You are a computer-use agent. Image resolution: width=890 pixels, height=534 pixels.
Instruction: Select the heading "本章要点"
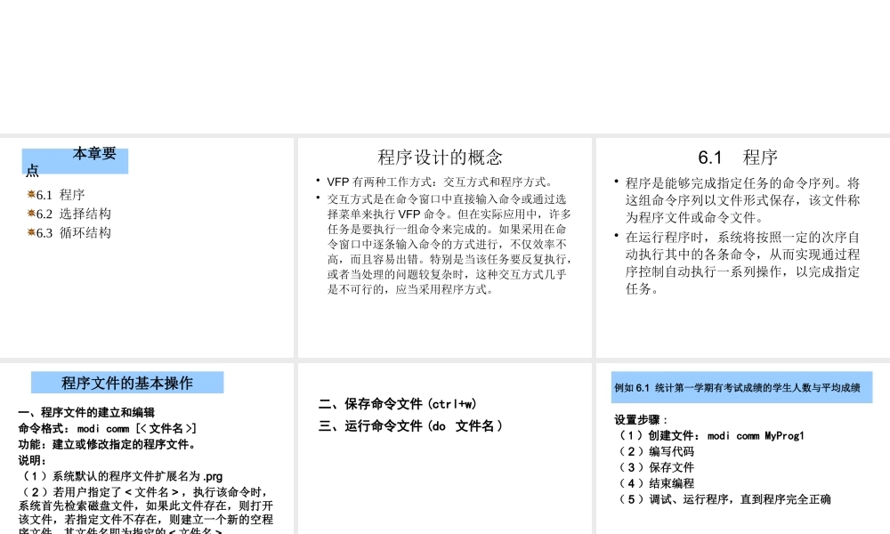click(75, 161)
